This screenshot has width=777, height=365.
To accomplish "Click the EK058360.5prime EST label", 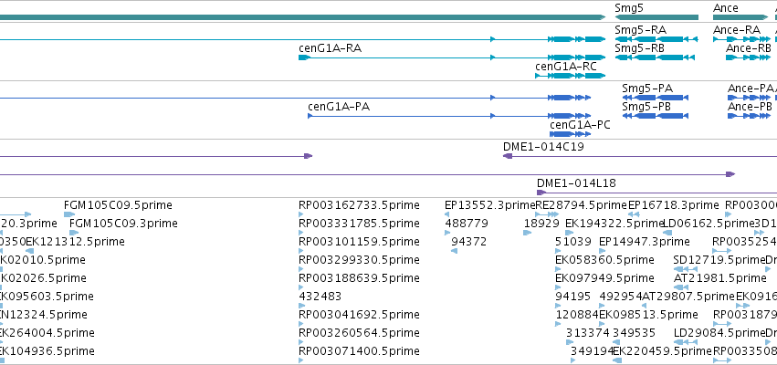I will [604, 260].
